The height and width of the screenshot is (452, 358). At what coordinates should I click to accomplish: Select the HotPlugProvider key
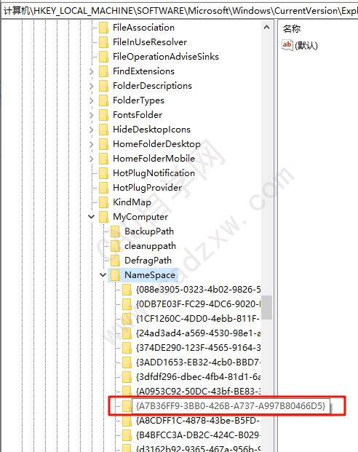(147, 188)
